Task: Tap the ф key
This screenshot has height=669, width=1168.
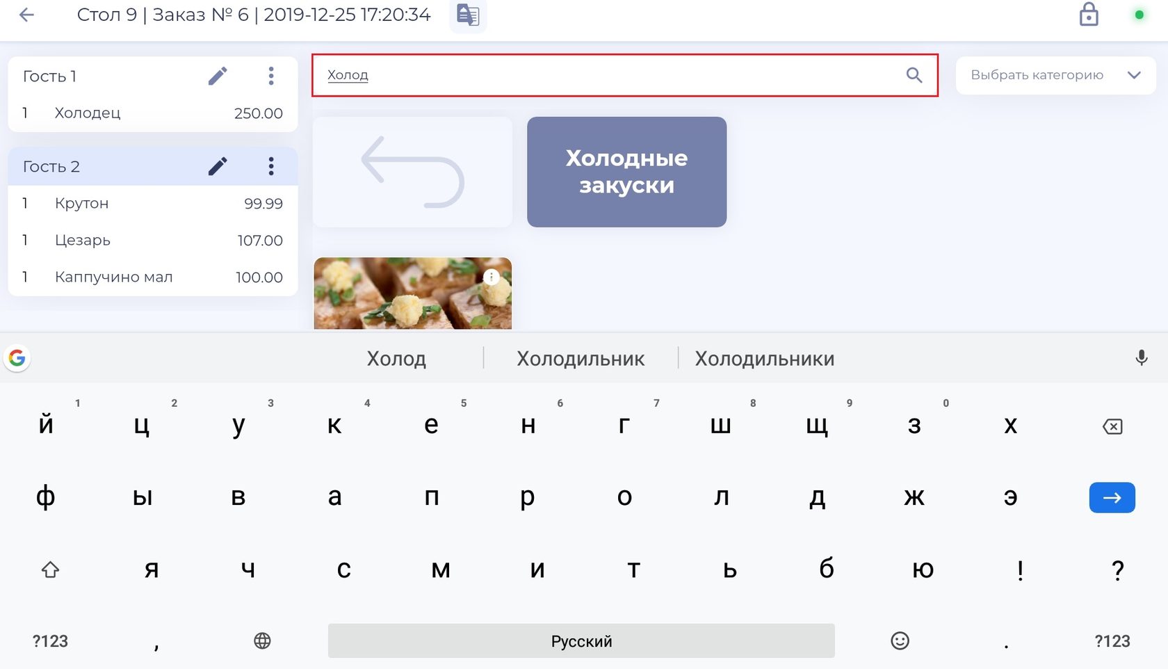Action: point(46,497)
